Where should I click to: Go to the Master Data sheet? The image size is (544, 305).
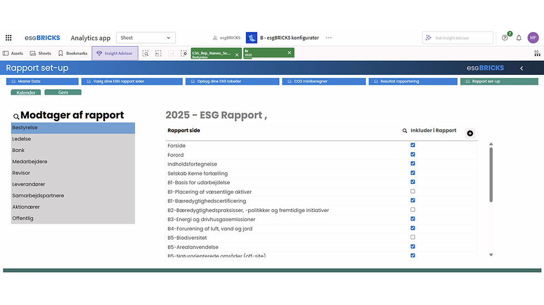[x=42, y=81]
